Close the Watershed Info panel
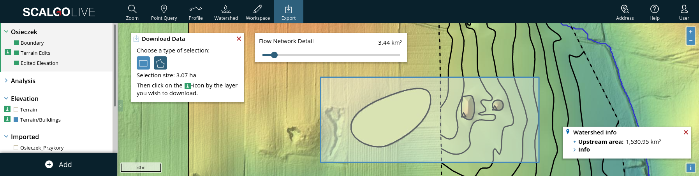699x176 pixels. (x=686, y=132)
